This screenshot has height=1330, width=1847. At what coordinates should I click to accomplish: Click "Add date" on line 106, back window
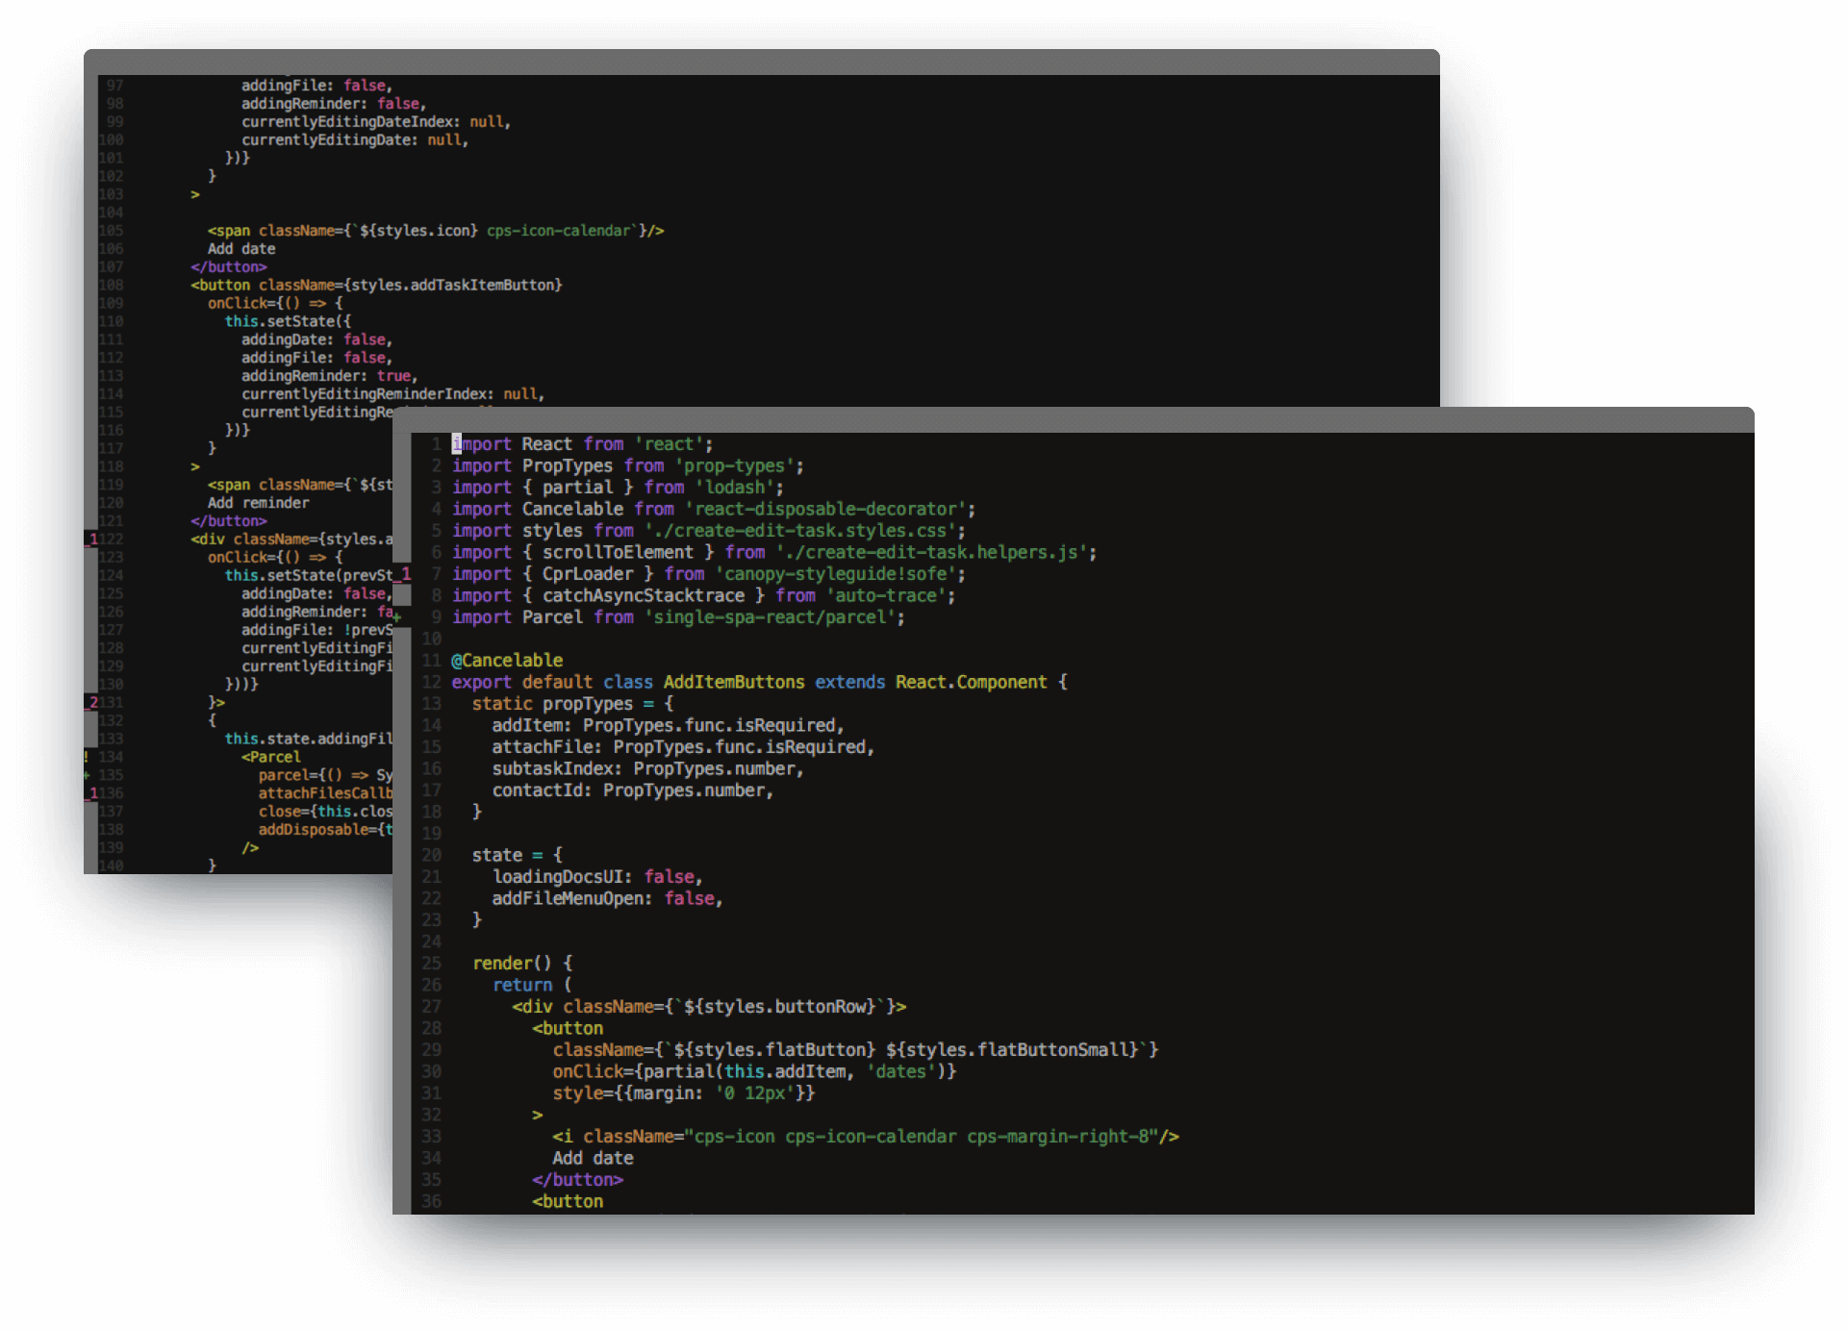(241, 249)
